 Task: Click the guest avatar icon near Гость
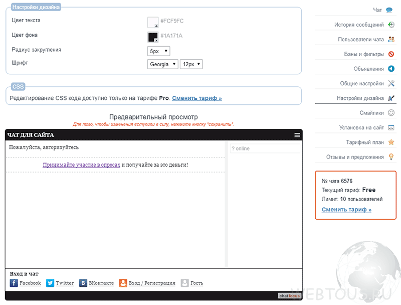[184, 283]
